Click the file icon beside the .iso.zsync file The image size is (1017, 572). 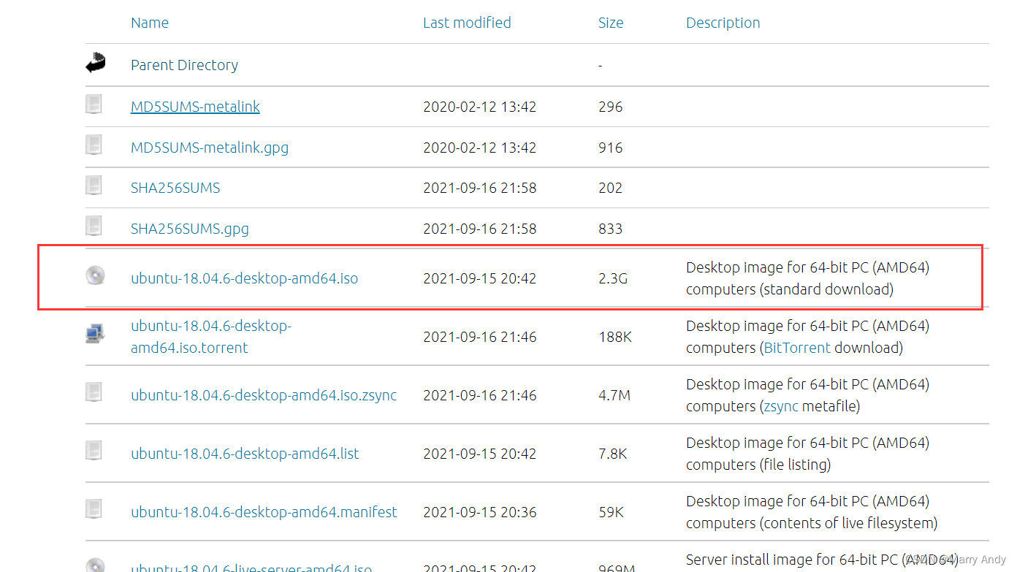94,392
